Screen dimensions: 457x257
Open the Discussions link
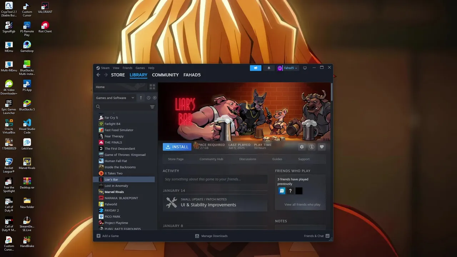coord(248,159)
